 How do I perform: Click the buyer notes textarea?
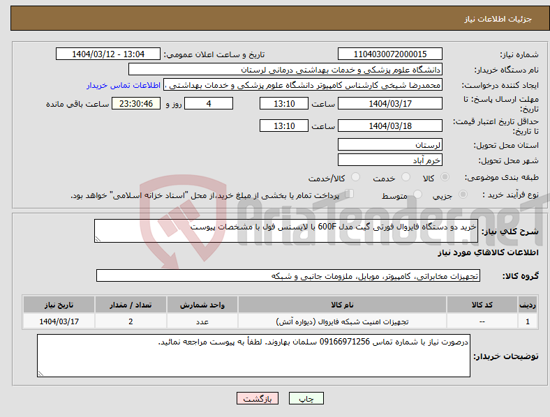253,356
